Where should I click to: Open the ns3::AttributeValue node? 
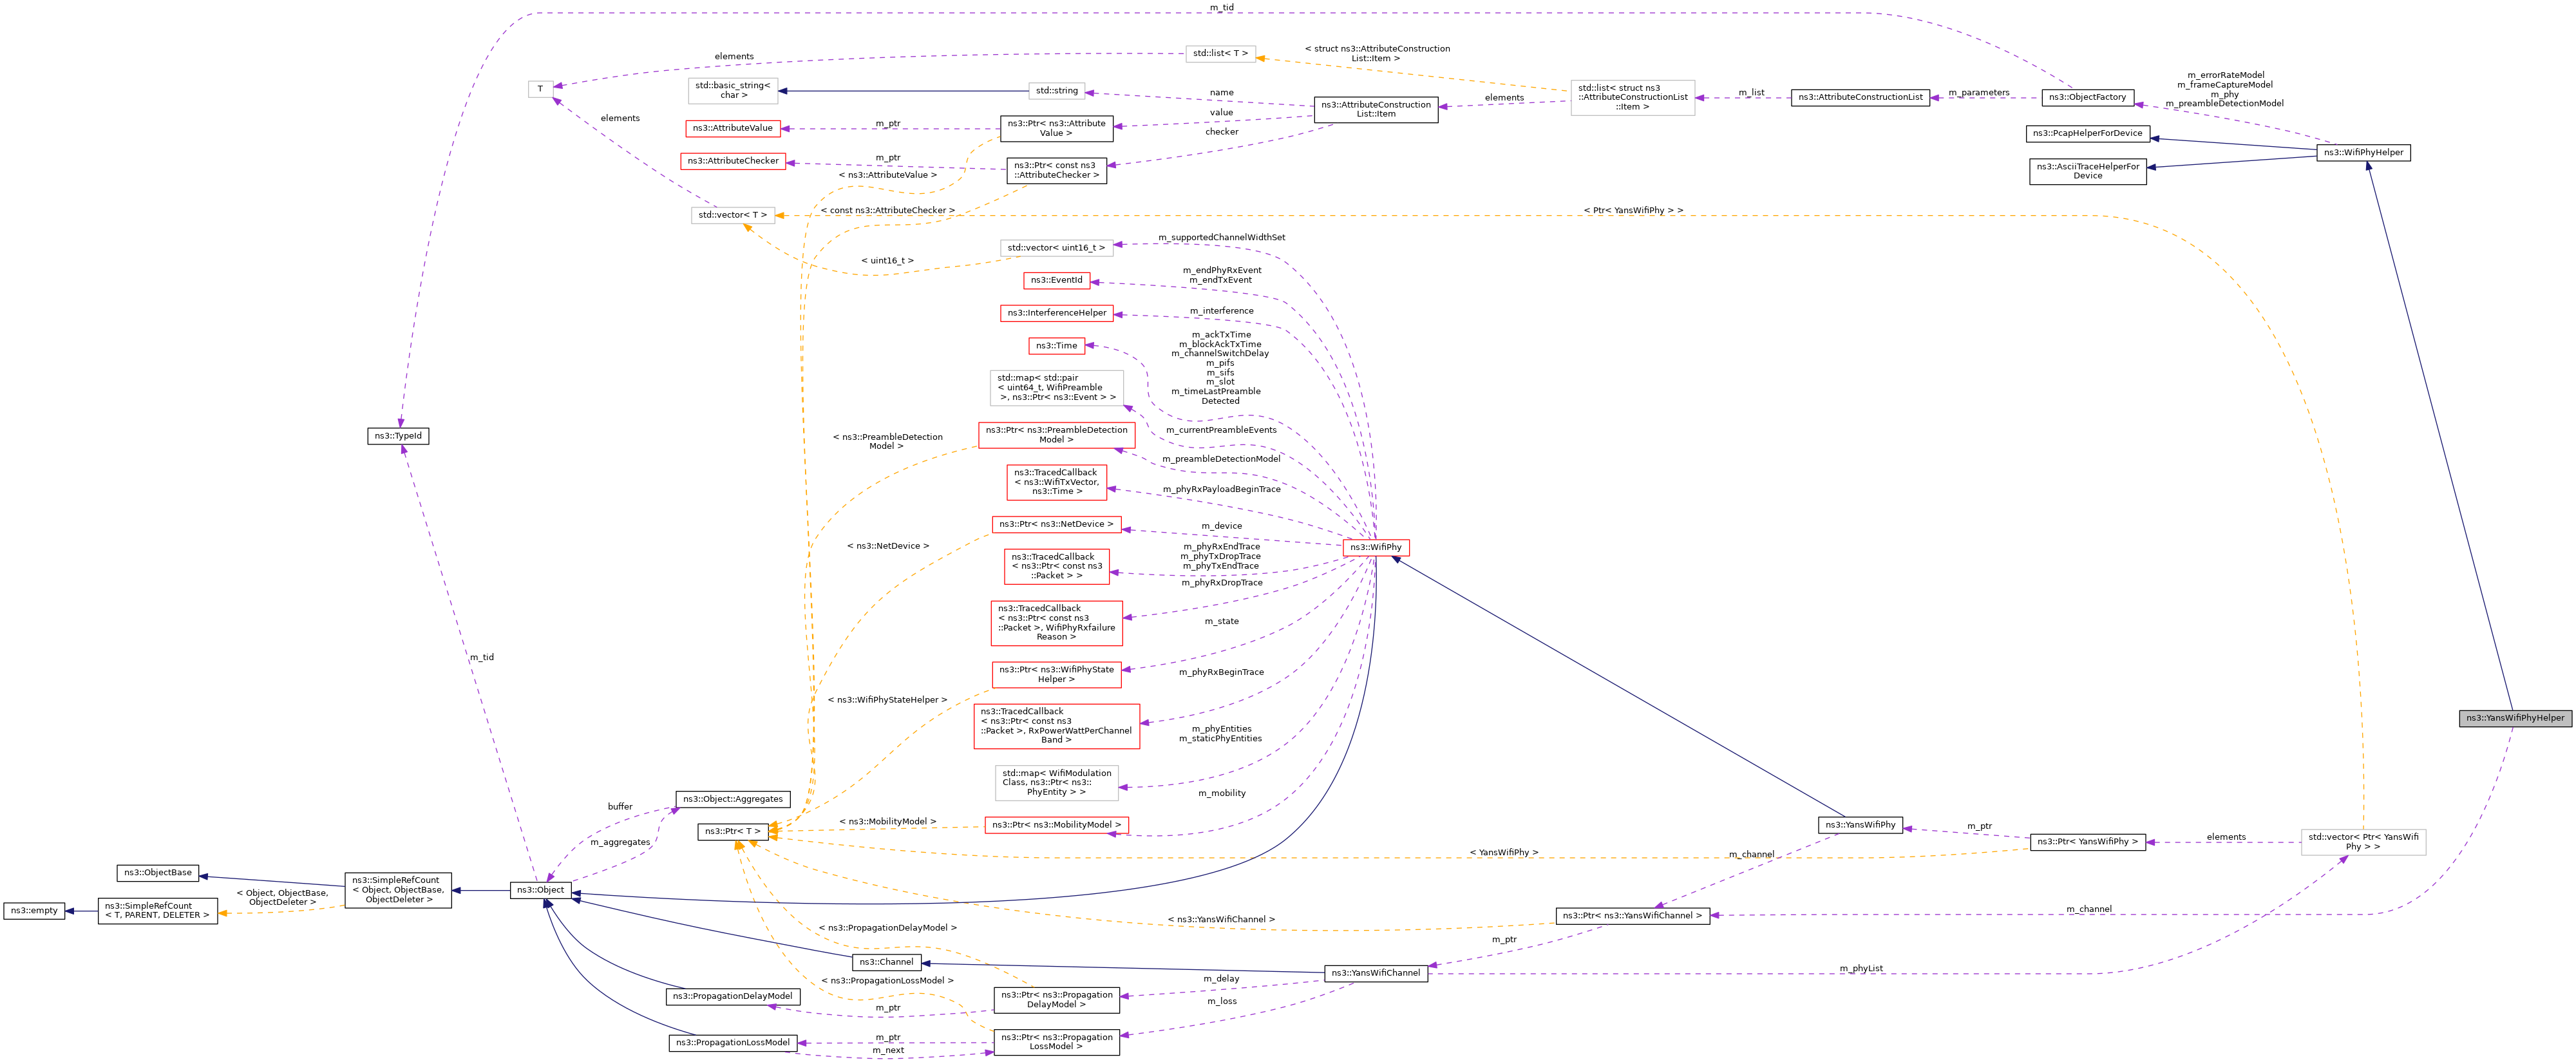tap(733, 128)
